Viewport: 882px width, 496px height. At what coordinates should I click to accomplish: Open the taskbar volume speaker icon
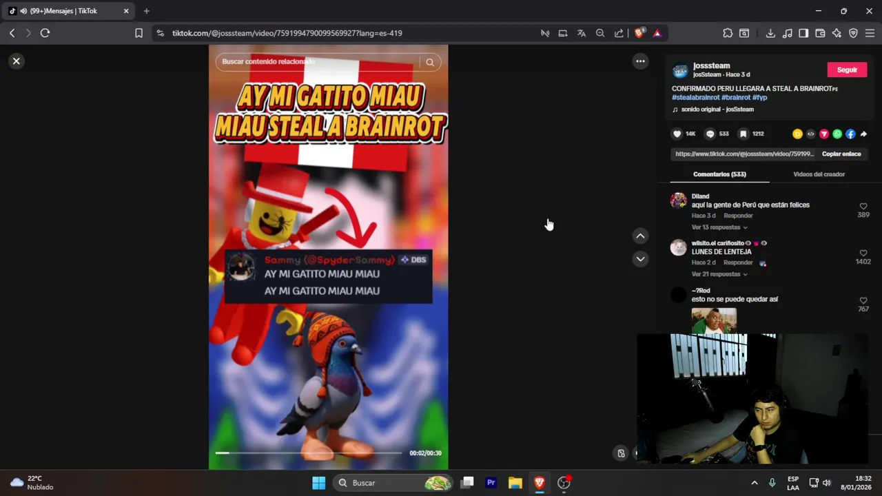(x=827, y=483)
